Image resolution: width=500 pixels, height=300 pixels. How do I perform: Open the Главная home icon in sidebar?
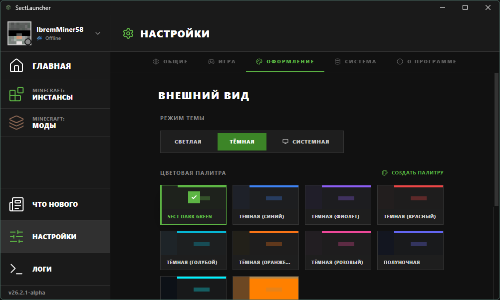16,65
